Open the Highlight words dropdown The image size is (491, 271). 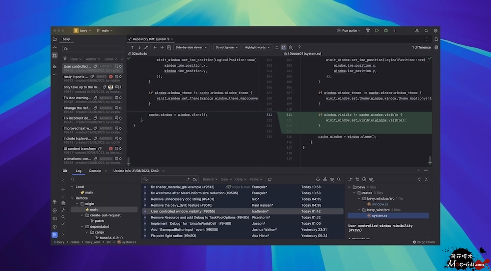[x=257, y=48]
